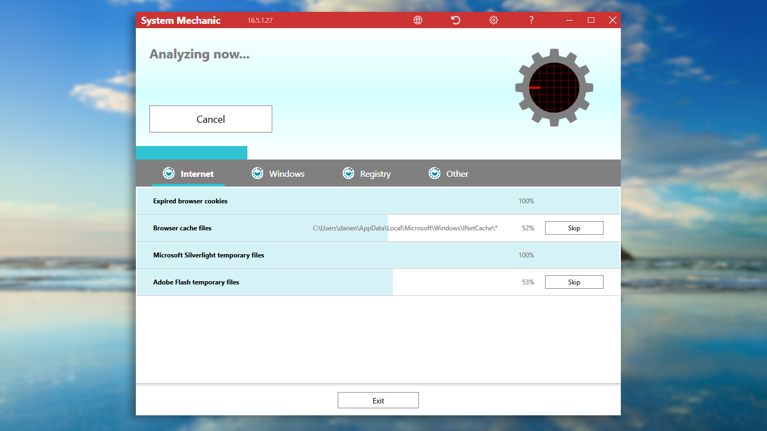This screenshot has height=431, width=767.
Task: Select the Expired browser cookies row text
Action: (x=190, y=201)
